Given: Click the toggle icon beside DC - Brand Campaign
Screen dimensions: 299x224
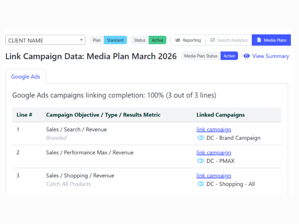Looking at the screenshot, I should pyautogui.click(x=201, y=138).
